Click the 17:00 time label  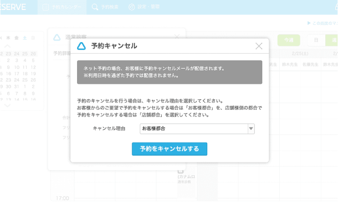click(62, 198)
